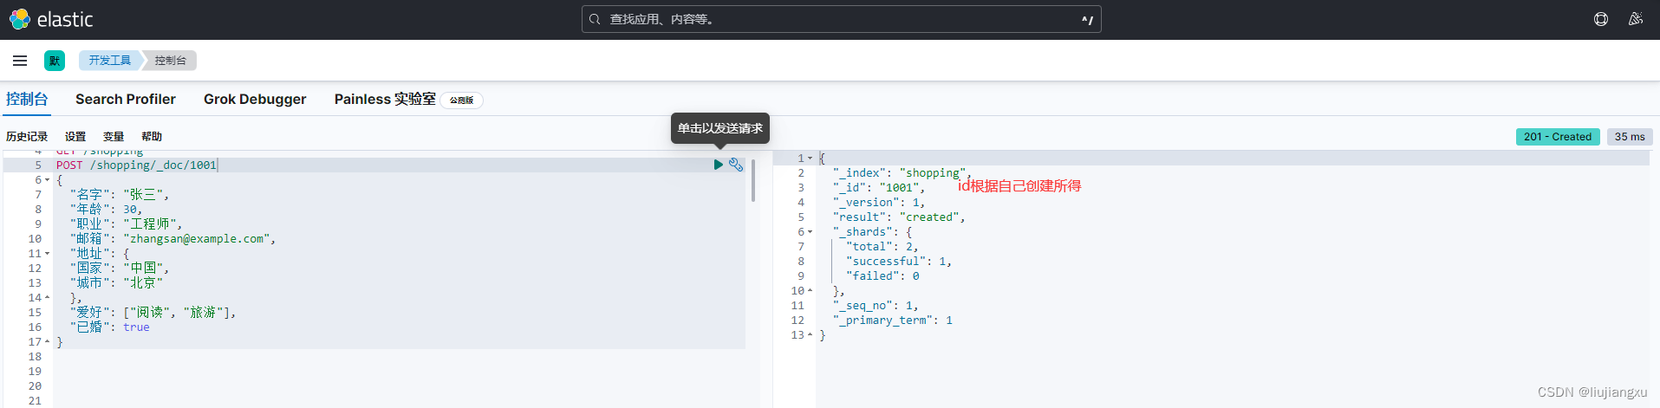Click the '201 - Created' status badge

[1558, 137]
